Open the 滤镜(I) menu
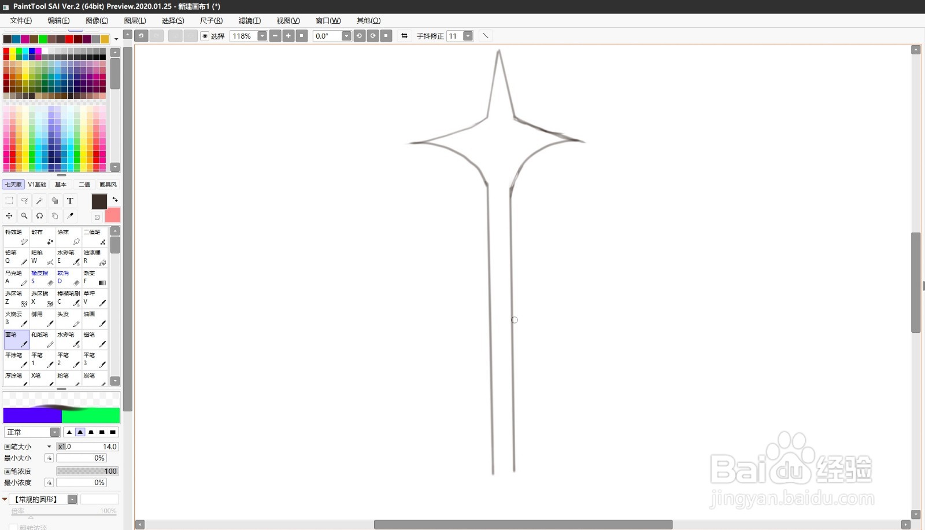This screenshot has height=530, width=925. pos(249,20)
